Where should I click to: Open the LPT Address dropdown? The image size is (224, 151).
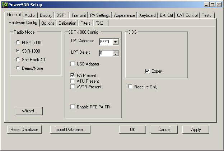tap(116, 42)
